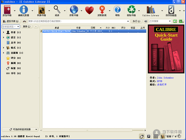Open the Saved searches combo box
186x140 pixels.
(x=160, y=21)
